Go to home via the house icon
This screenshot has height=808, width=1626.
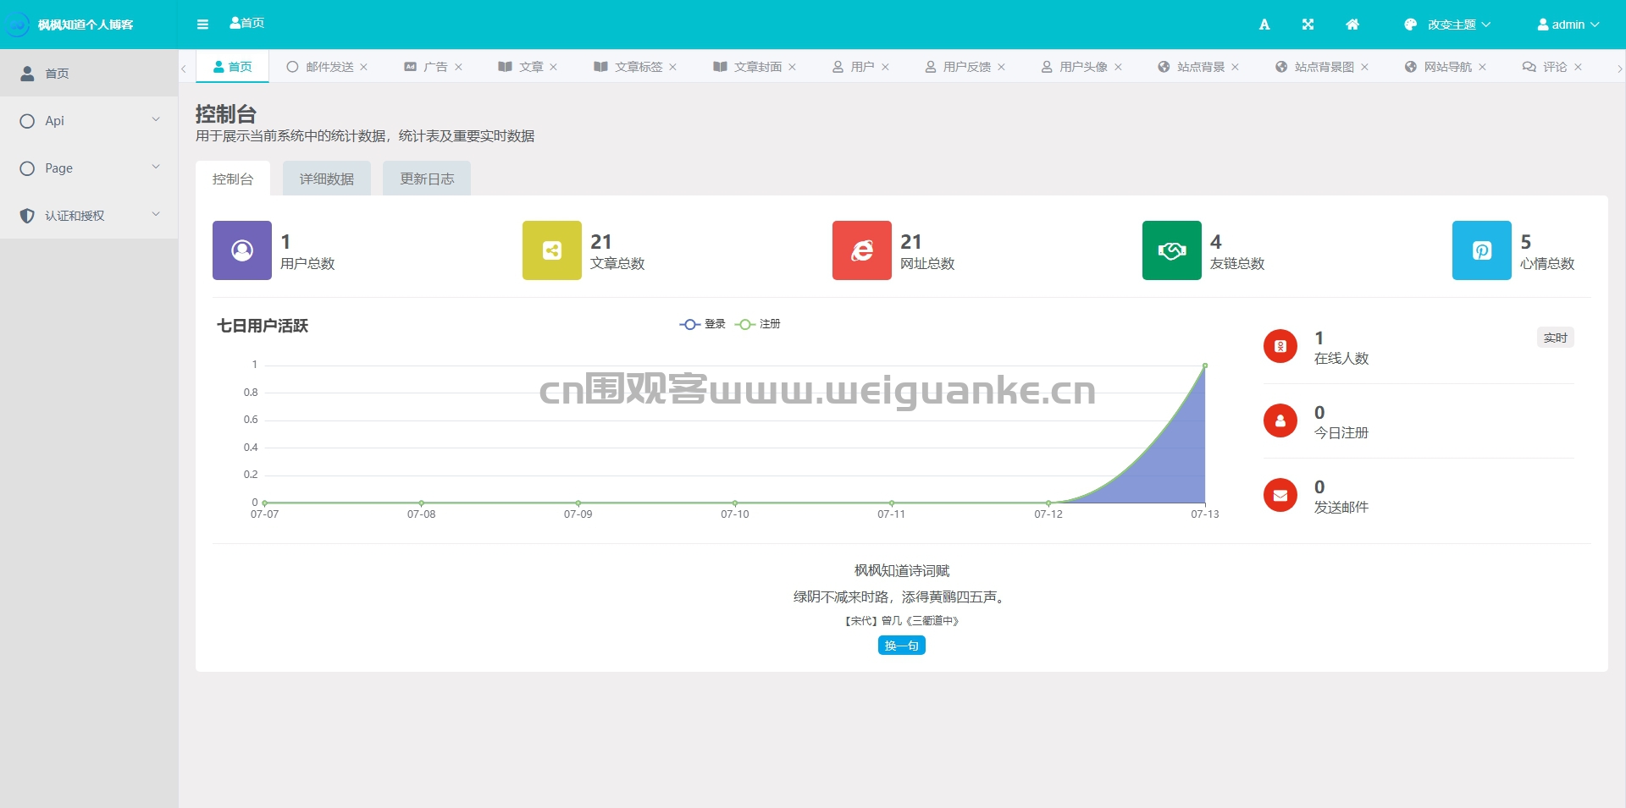(1352, 25)
